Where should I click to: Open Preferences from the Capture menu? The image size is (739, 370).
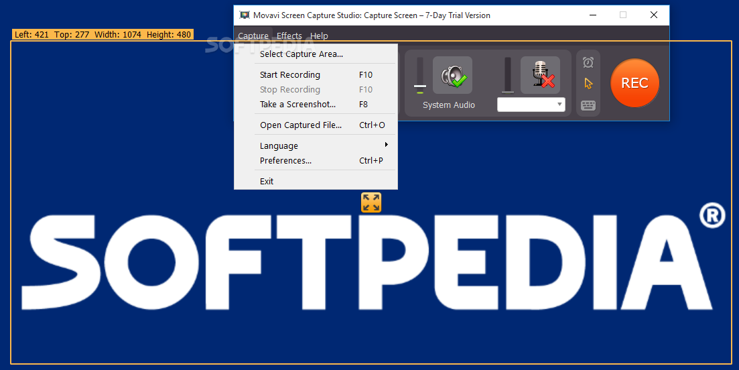[x=316, y=161]
